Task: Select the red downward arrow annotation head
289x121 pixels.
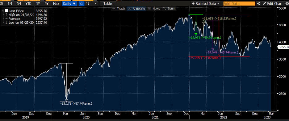Action: (219, 55)
